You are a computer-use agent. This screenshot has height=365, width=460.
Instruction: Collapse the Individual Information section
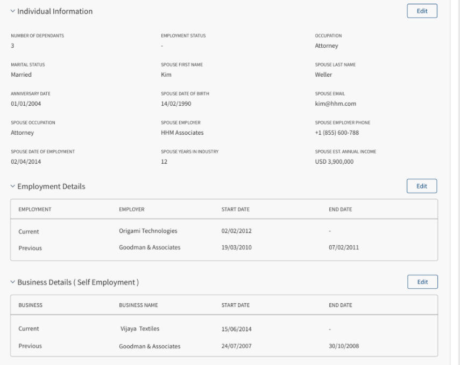point(12,11)
